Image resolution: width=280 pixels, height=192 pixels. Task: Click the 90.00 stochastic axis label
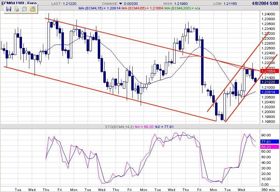[x=266, y=135]
